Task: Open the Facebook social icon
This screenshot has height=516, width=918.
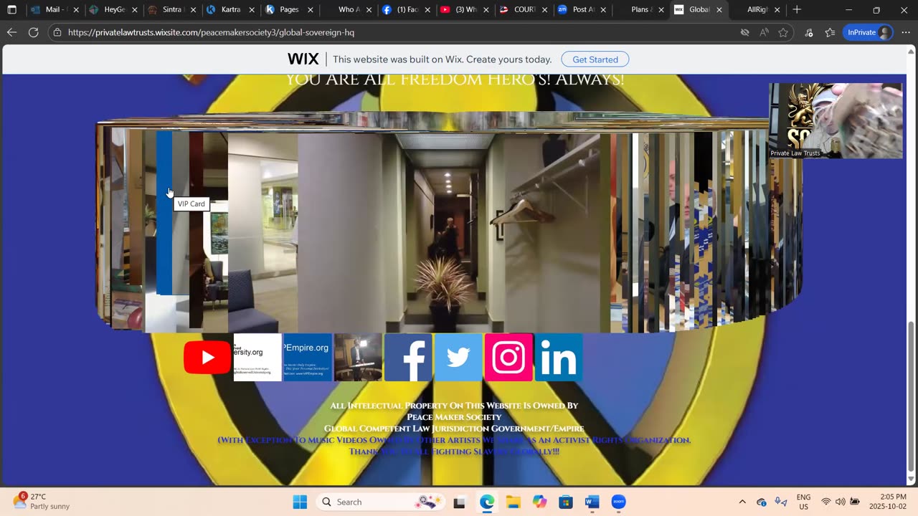Action: click(x=408, y=357)
